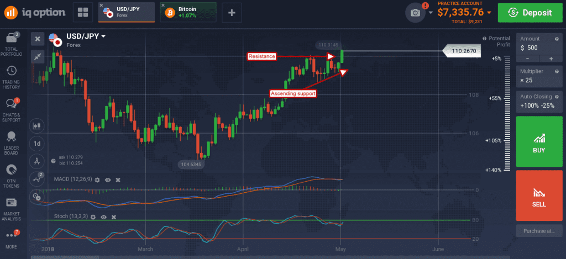Open the drawing tools compass icon
The width and height of the screenshot is (566, 259).
click(37, 161)
